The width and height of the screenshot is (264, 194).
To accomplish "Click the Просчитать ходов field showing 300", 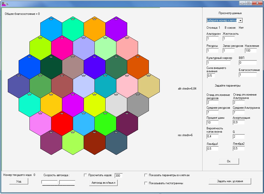I will (x=119, y=176).
